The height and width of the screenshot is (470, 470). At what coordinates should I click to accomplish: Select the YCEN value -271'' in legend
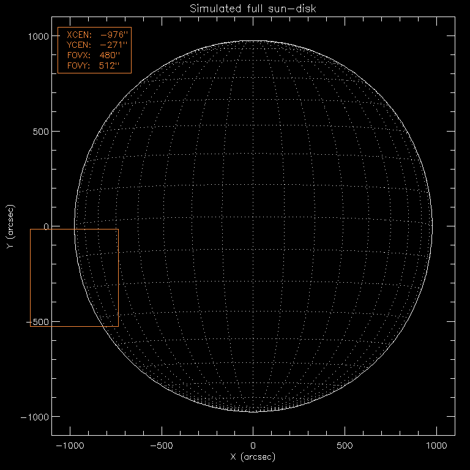coord(115,45)
